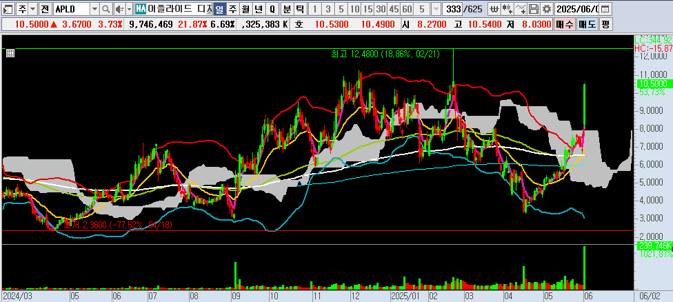Image resolution: width=673 pixels, height=302 pixels.
Task: Click the 호 quote label
Action: pos(299,24)
